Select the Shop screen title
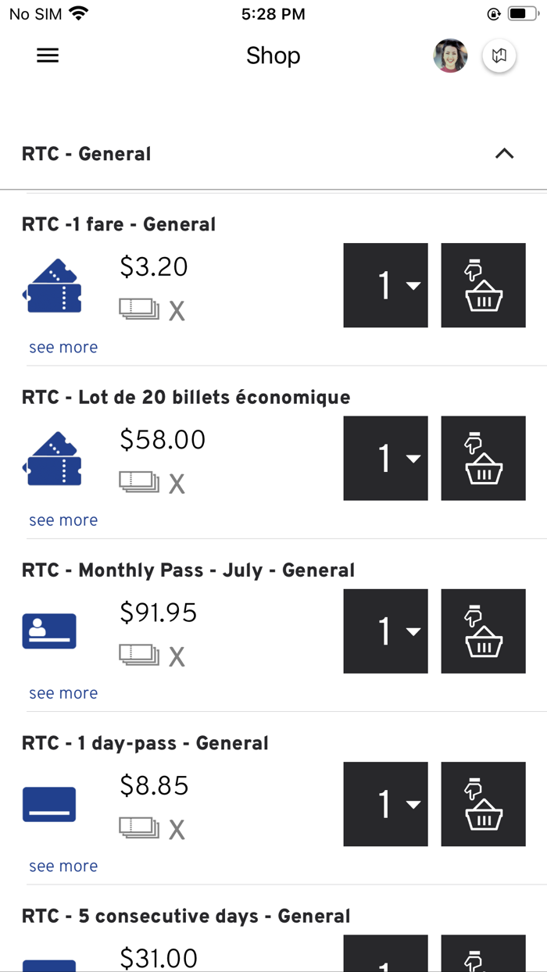Image resolution: width=547 pixels, height=972 pixels. click(x=273, y=55)
